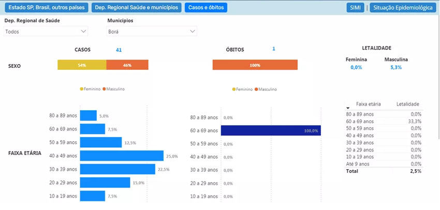Viewport: 440px width, 210px height.
Task: Select the 40 a 49 anos cases bar
Action: click(x=122, y=156)
